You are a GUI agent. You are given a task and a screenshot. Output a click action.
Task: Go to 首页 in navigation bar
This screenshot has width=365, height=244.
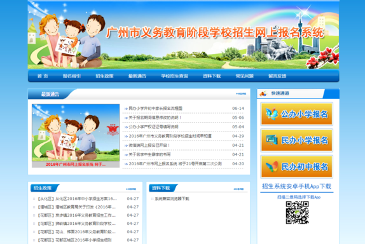(43, 76)
